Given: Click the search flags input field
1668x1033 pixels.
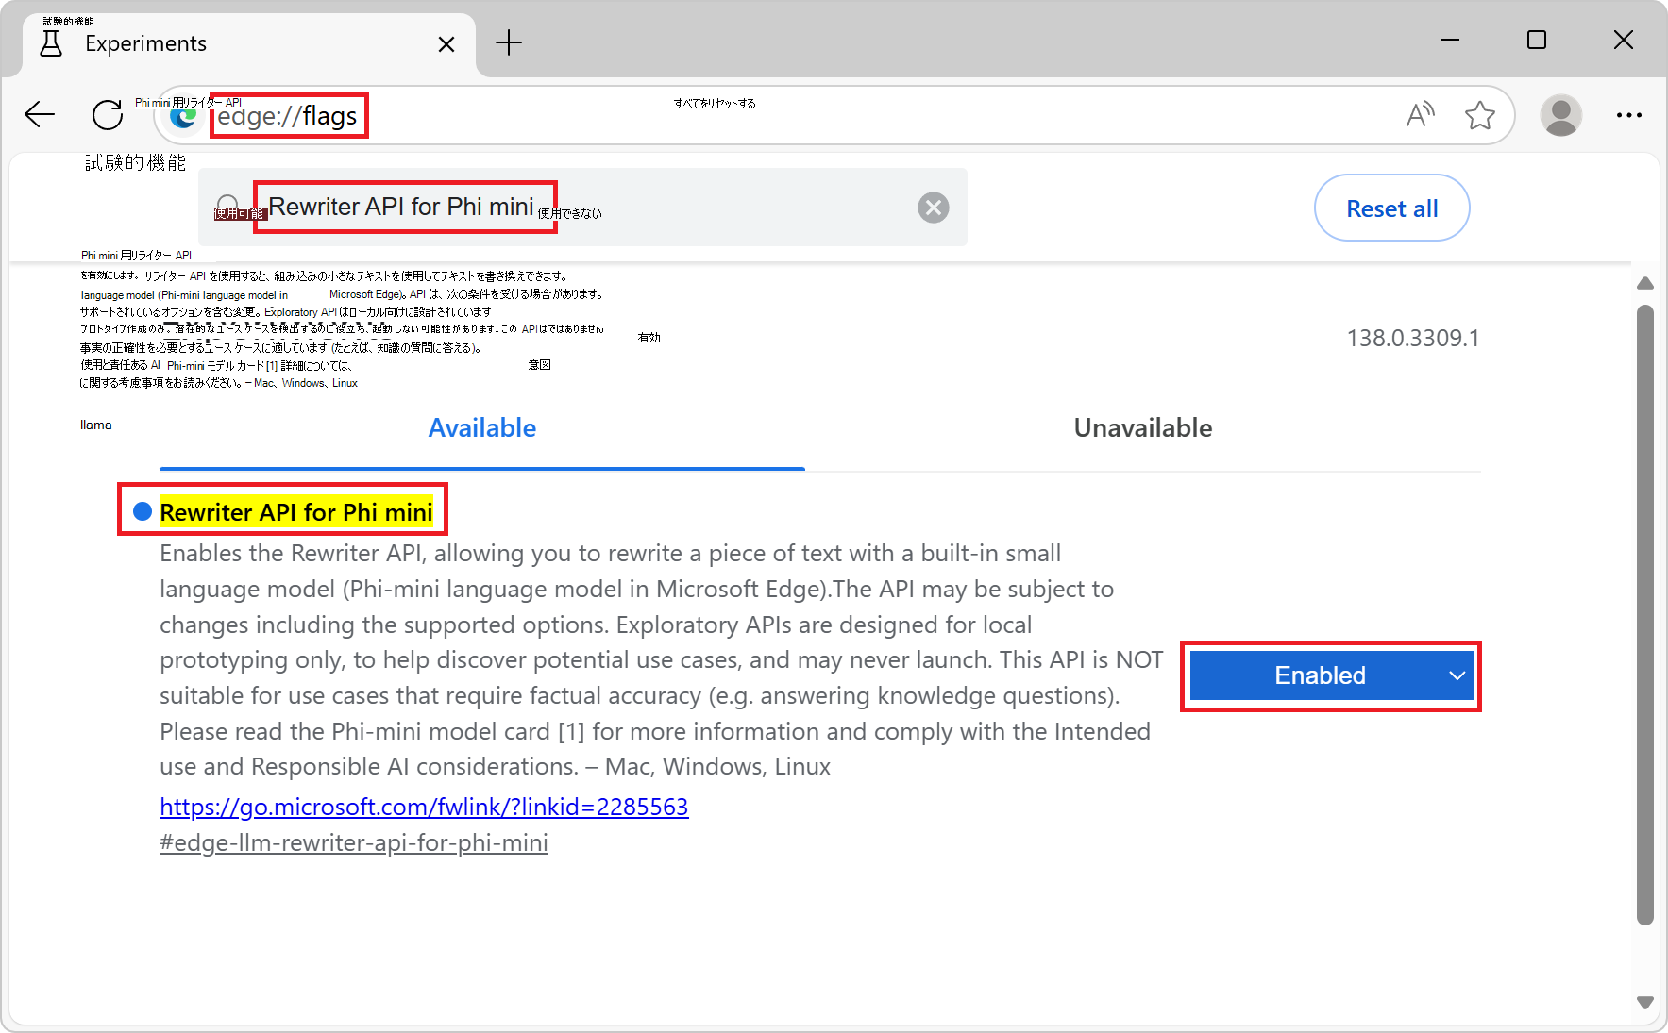Looking at the screenshot, I should (582, 208).
